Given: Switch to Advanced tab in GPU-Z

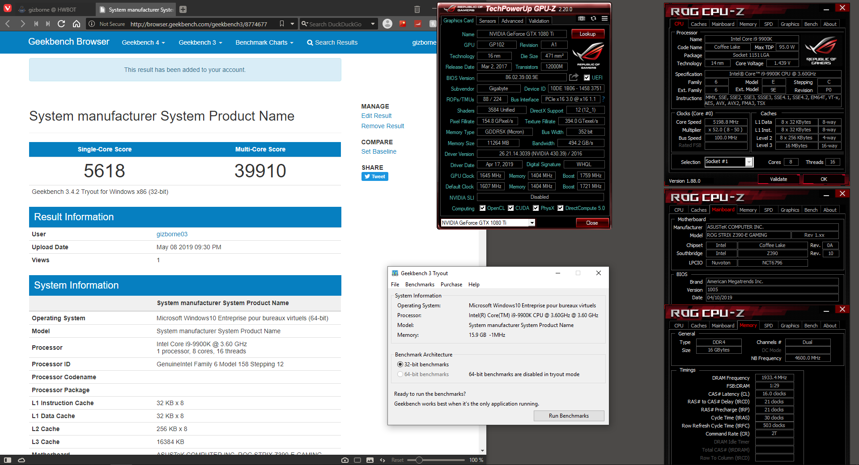Looking at the screenshot, I should point(512,21).
